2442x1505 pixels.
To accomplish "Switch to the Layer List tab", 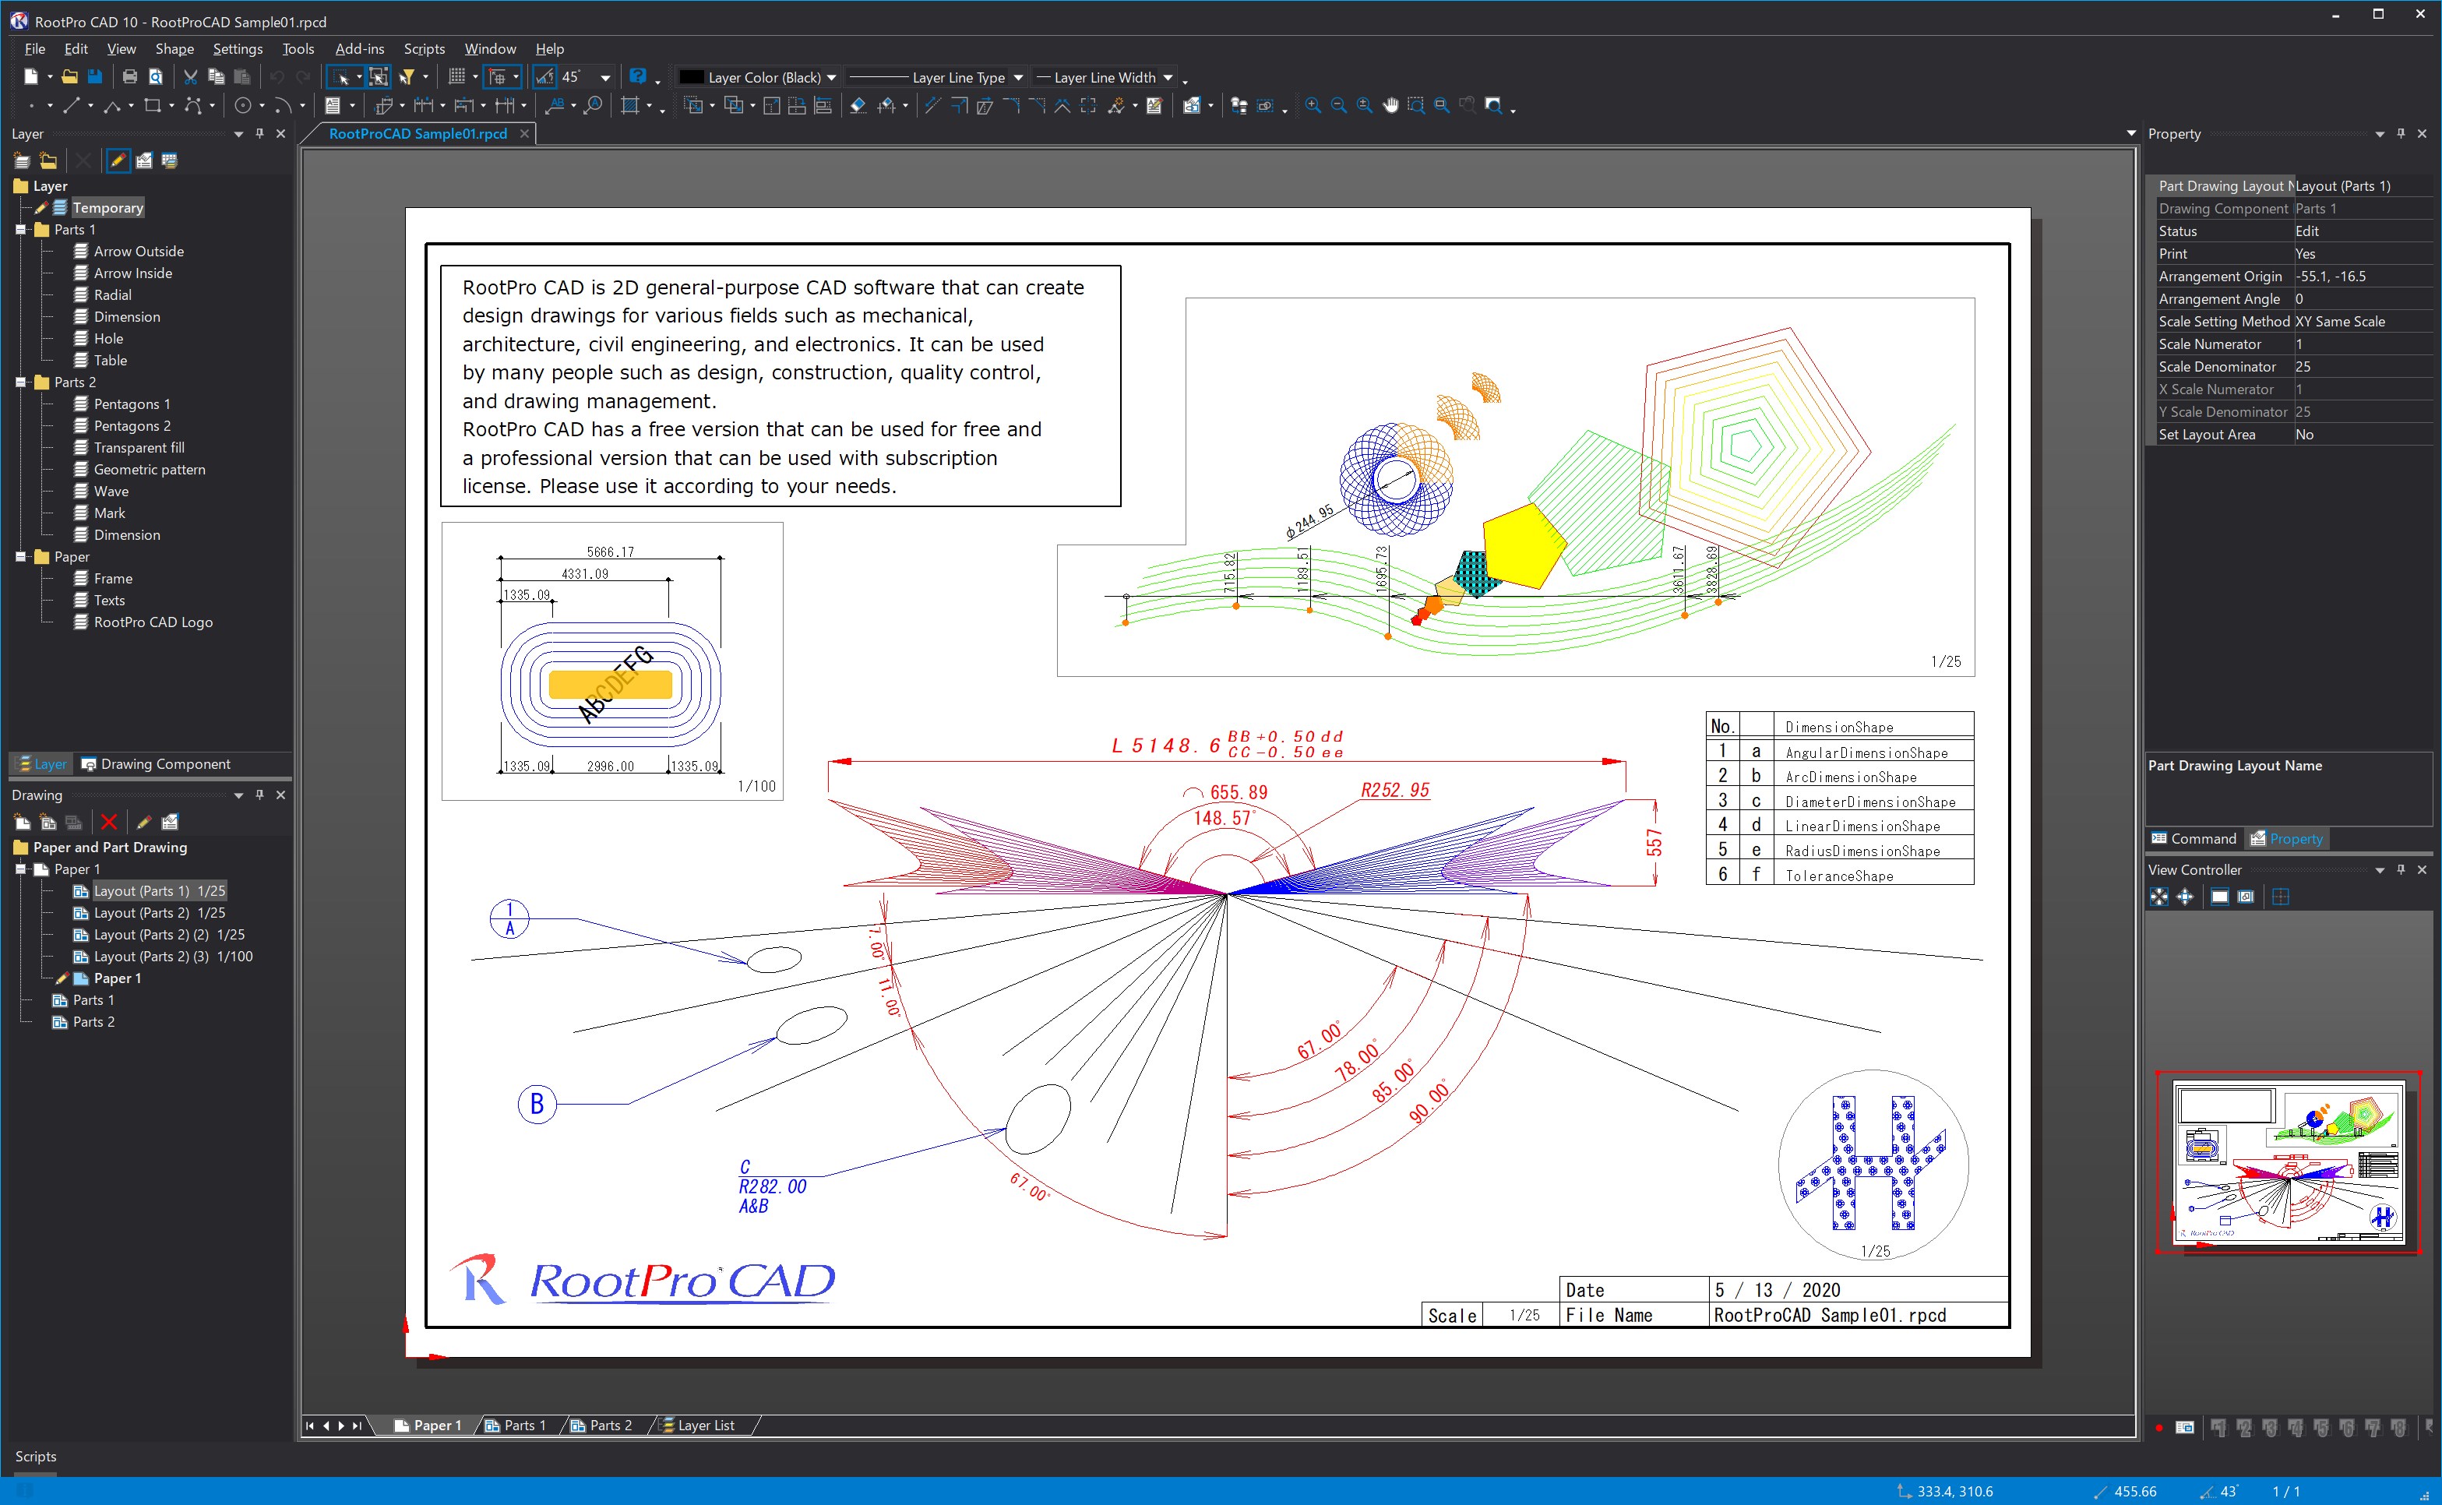I will coord(704,1426).
